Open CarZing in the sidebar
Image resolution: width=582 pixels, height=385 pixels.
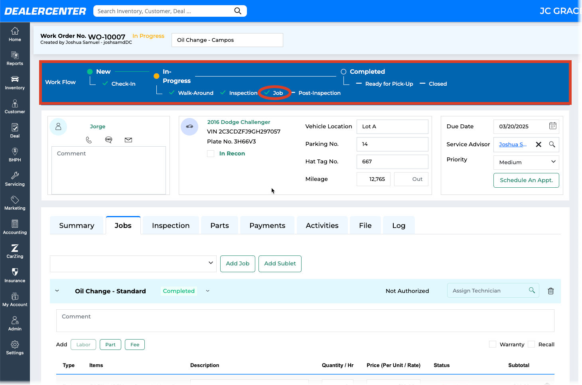click(x=15, y=251)
